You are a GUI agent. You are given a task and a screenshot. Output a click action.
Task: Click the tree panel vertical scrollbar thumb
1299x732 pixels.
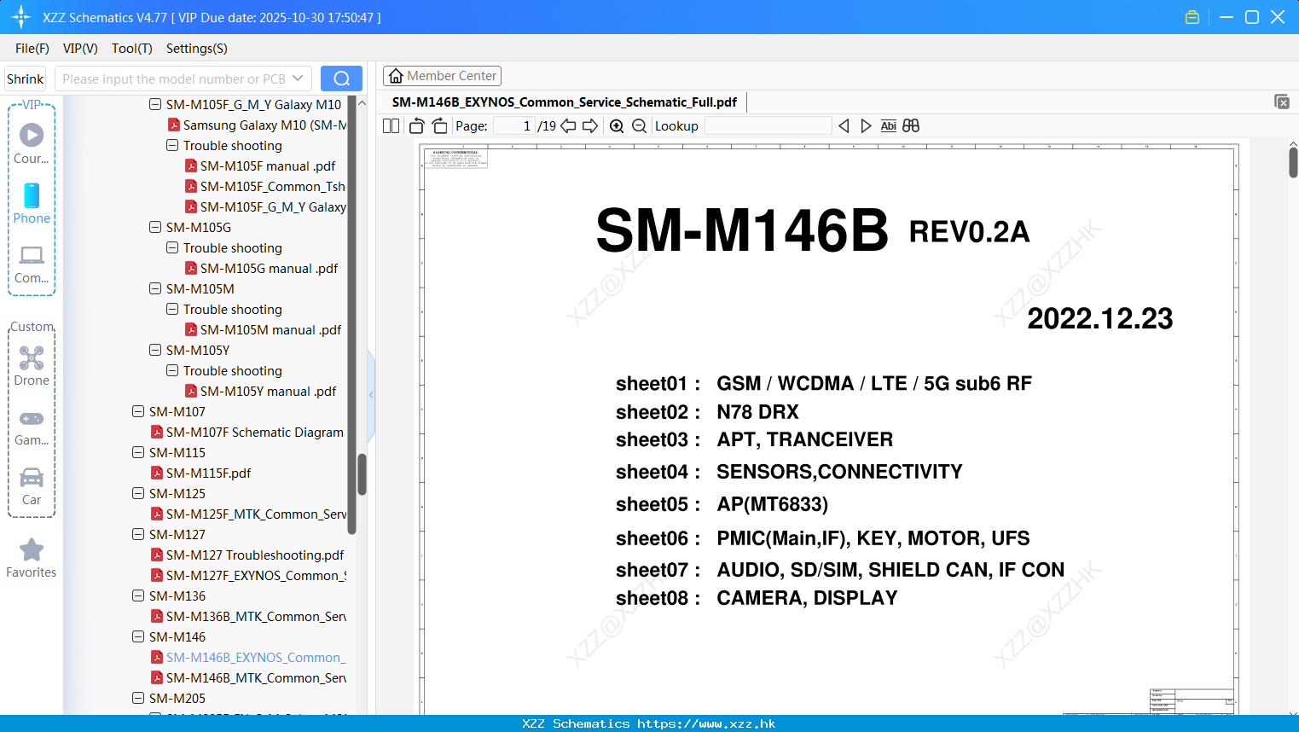click(x=362, y=474)
